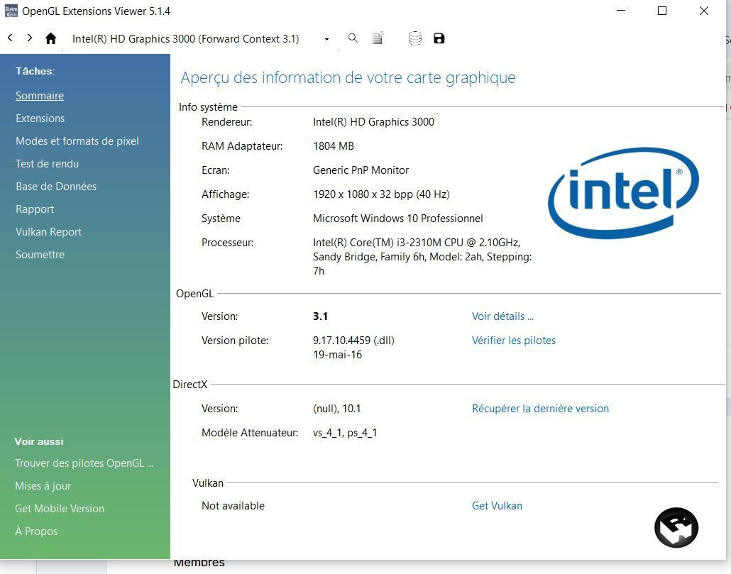Click the save floppy disk icon
Screen dimensions: 731x574
point(439,38)
